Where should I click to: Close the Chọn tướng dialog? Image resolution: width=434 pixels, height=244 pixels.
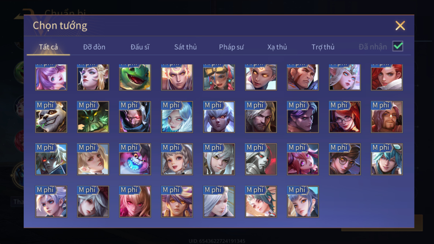[x=400, y=26]
